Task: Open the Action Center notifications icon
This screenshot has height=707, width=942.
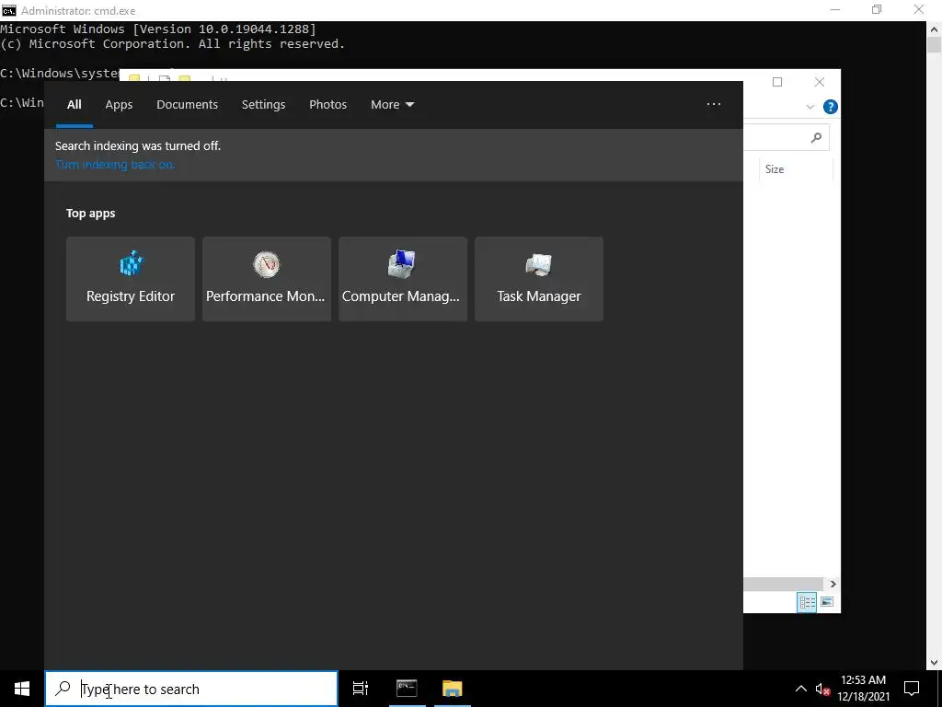Action: coord(912,689)
